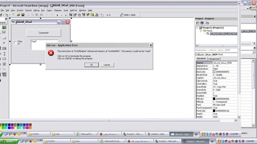Image resolution: width=257 pixels, height=144 pixels.
Task: Click OK in the Application Error dialog
Action: 91,65
